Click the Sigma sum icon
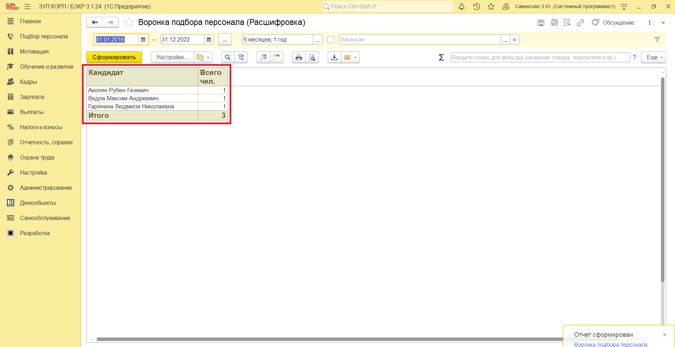Viewport: 675px width, 347px height. [442, 57]
